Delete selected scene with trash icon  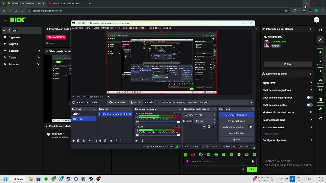point(78,141)
